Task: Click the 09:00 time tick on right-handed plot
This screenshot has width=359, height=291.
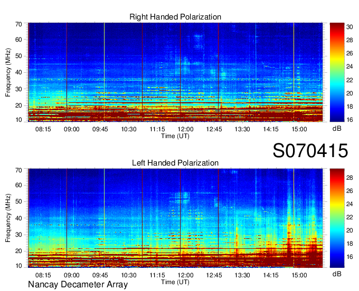Action: (x=71, y=129)
